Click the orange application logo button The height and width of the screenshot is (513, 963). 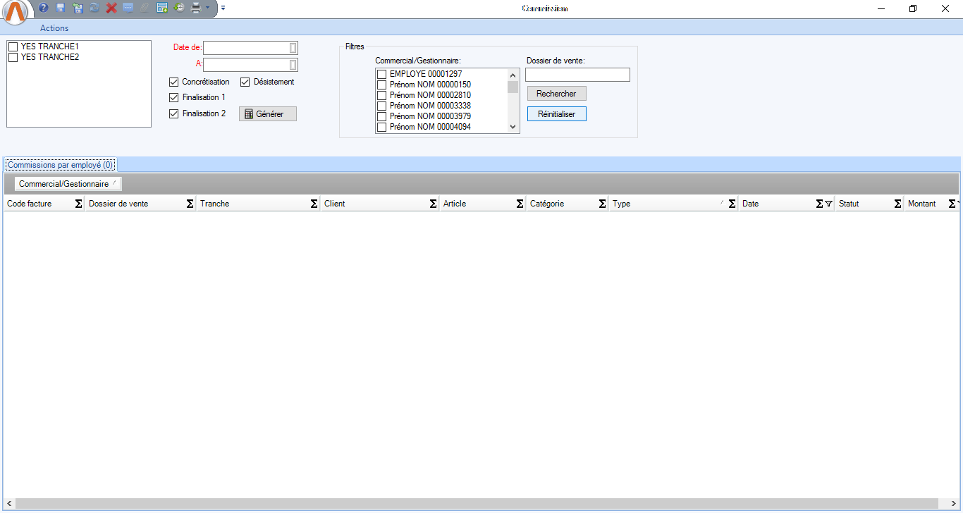[17, 12]
